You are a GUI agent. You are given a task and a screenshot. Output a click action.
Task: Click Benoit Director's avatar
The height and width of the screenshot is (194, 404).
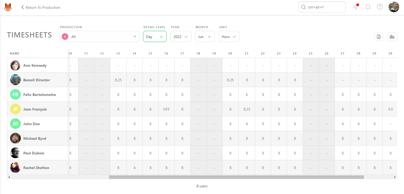pos(15,80)
